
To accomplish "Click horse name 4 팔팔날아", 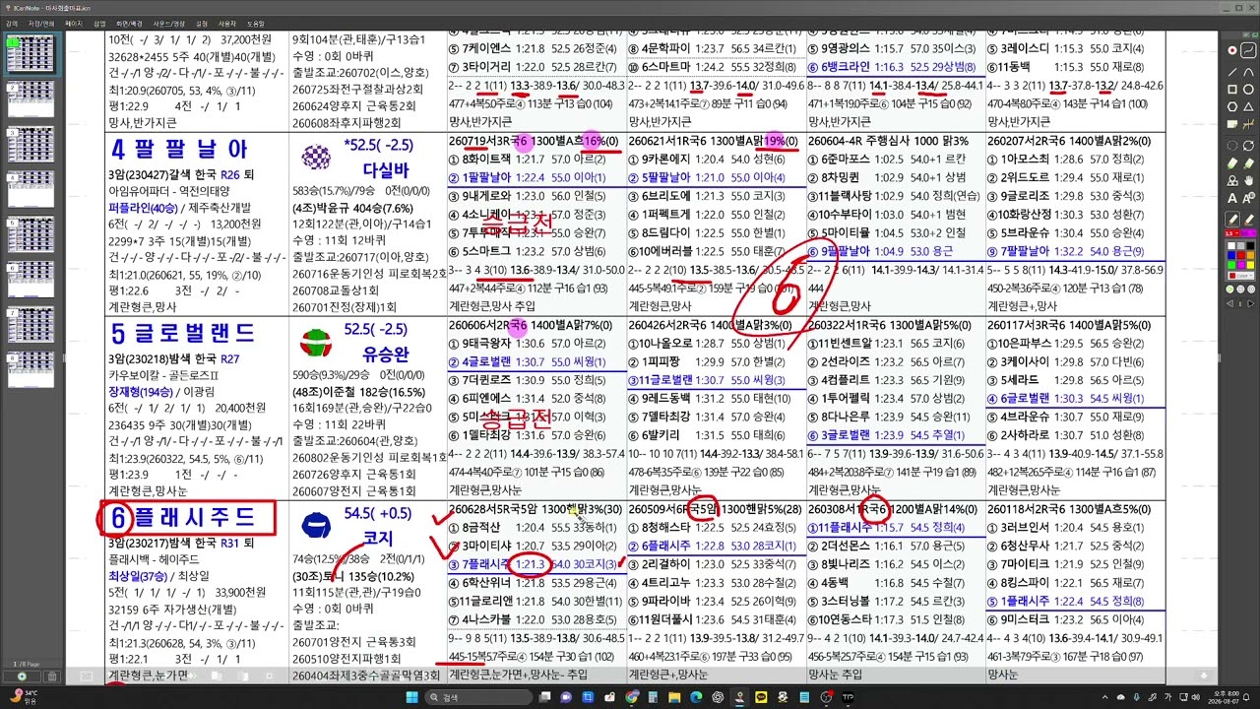I will coord(179,150).
